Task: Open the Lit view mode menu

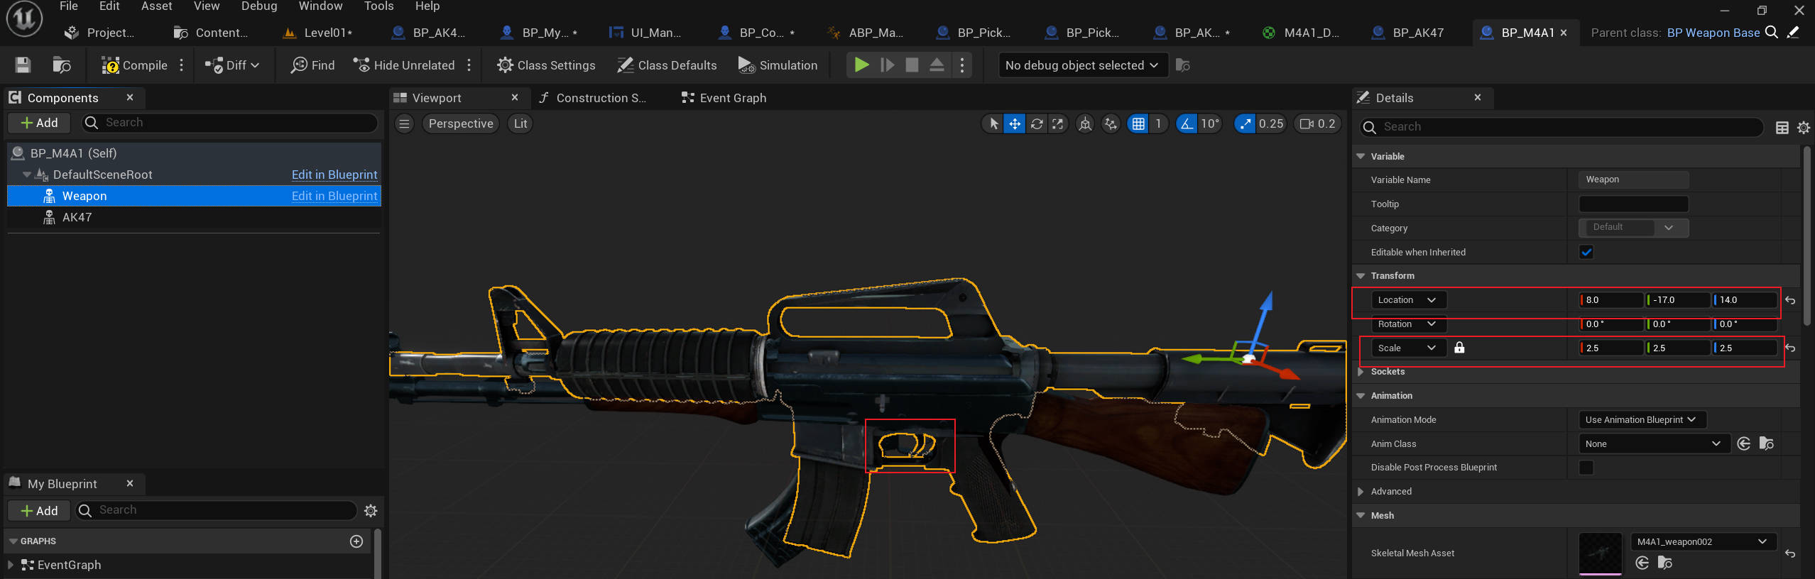Action: coord(520,123)
